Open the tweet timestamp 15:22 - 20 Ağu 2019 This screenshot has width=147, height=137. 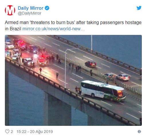click(x=35, y=132)
